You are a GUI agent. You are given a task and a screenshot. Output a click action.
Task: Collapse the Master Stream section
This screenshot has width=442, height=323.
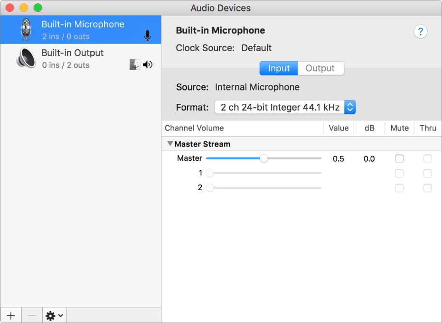(170, 143)
